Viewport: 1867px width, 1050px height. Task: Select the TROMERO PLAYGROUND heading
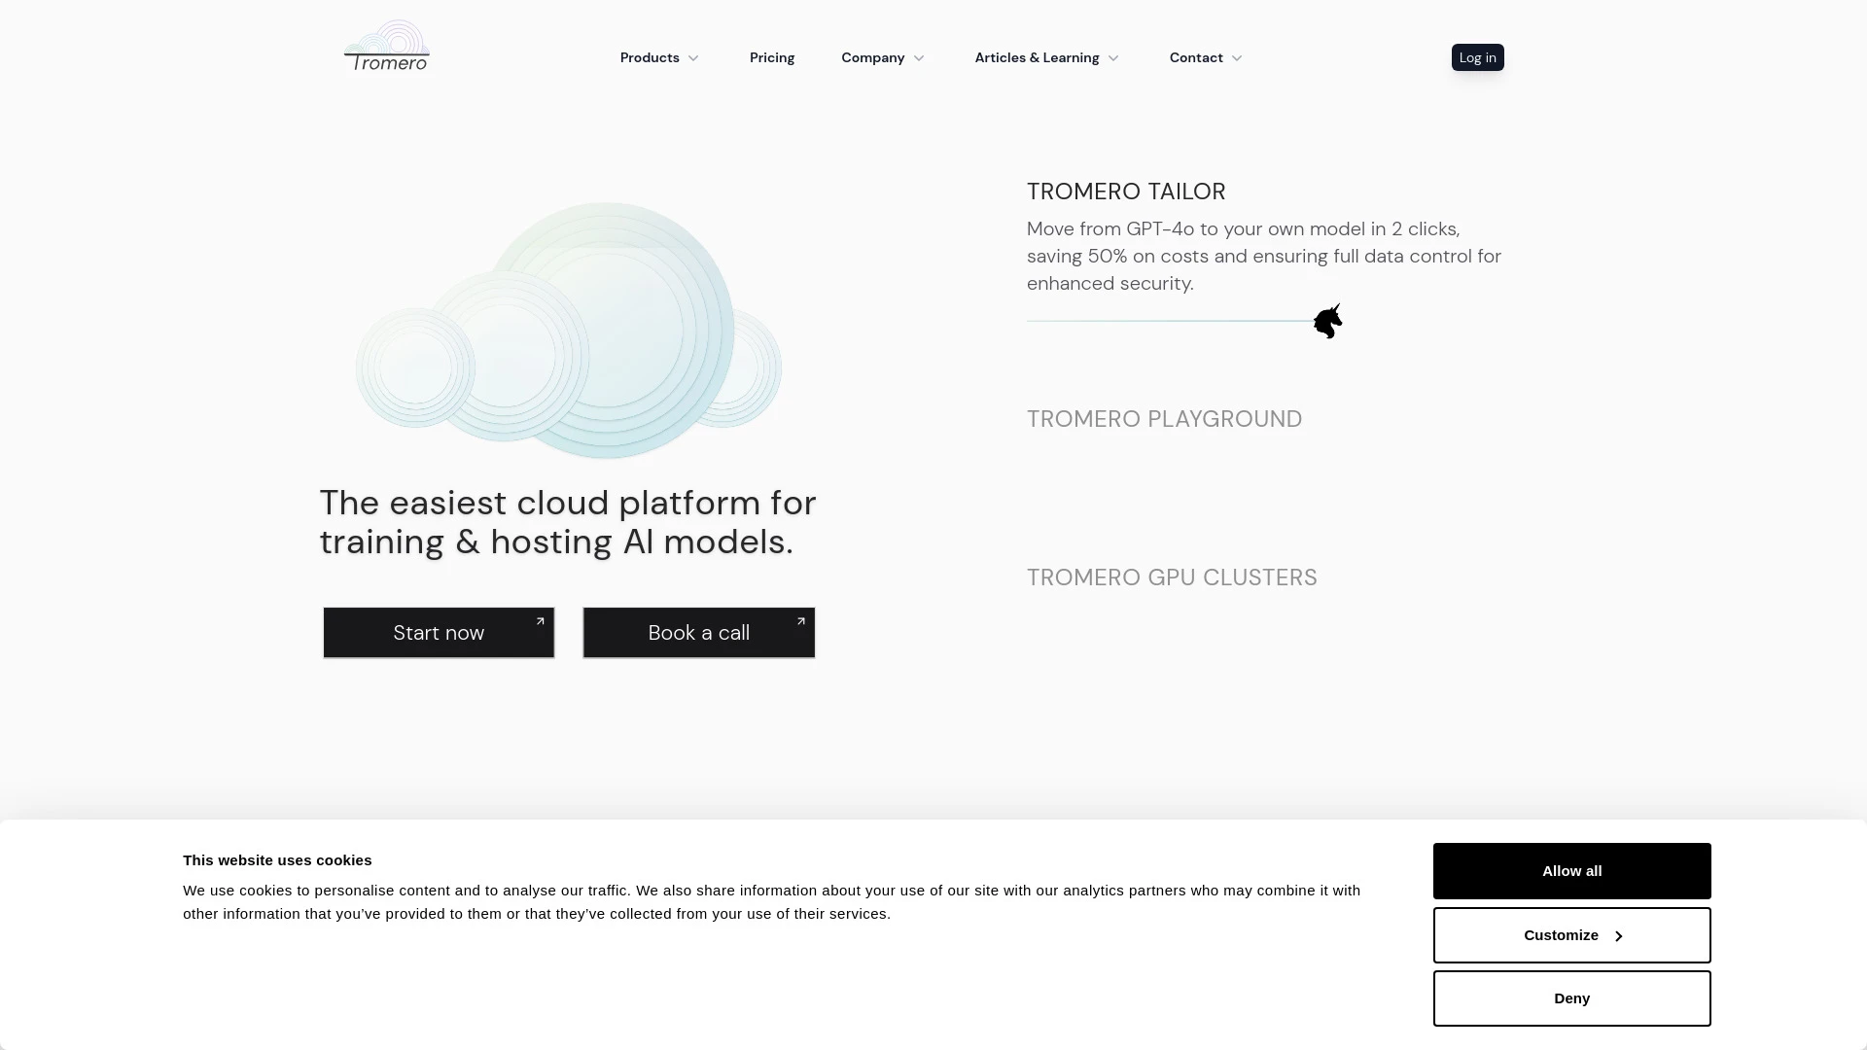(x=1164, y=418)
